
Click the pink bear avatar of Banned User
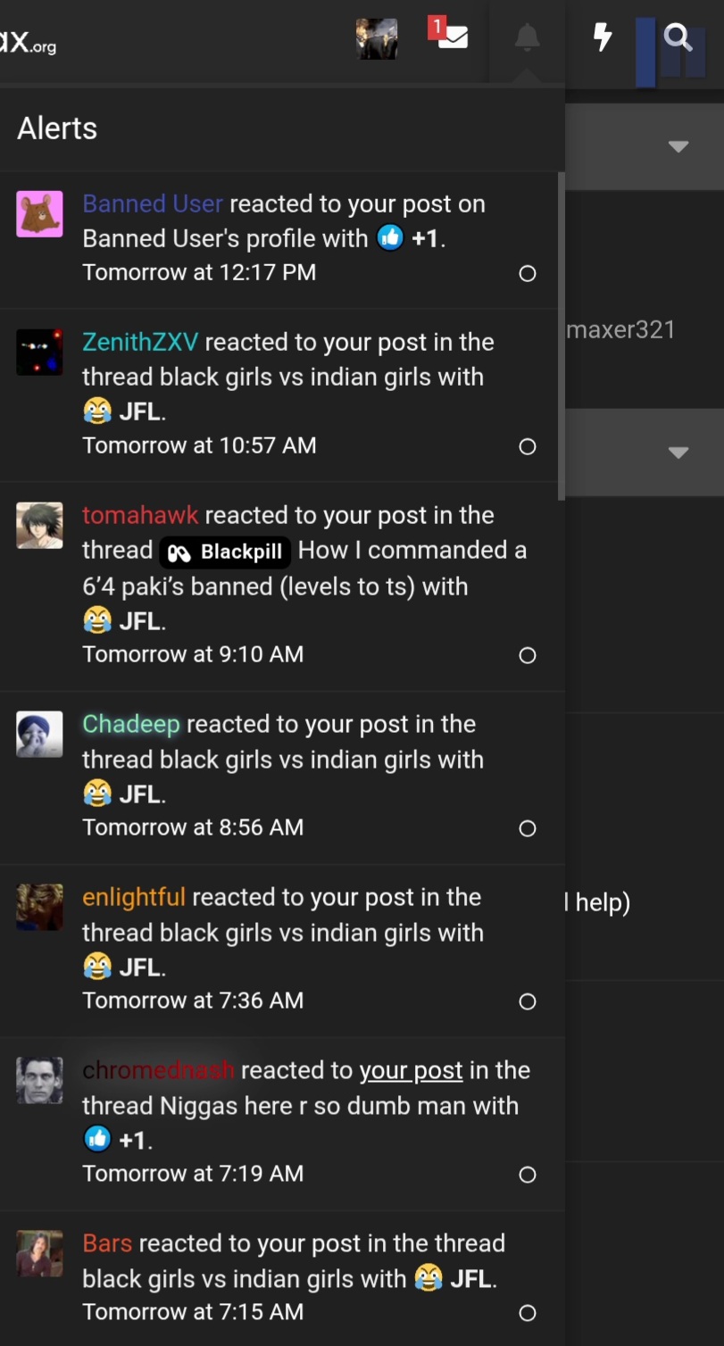click(39, 214)
